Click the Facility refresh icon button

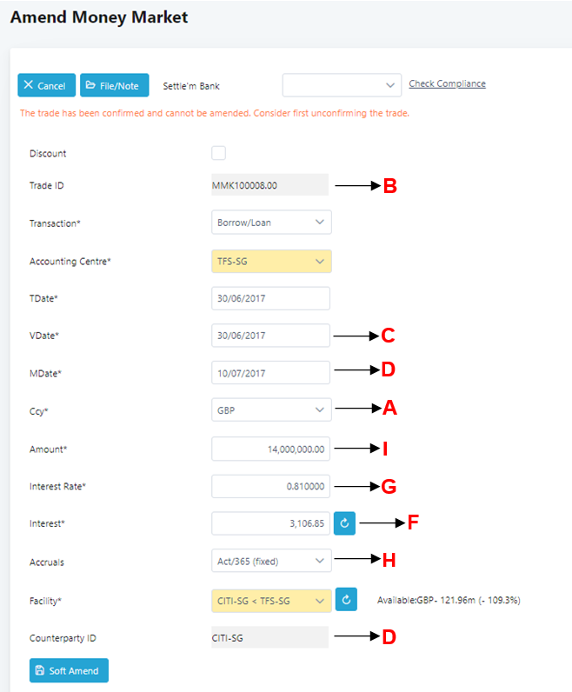tap(346, 600)
